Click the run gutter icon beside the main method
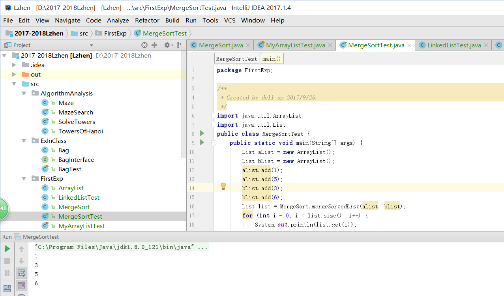Screen dimensions: 504x296 click(x=202, y=142)
